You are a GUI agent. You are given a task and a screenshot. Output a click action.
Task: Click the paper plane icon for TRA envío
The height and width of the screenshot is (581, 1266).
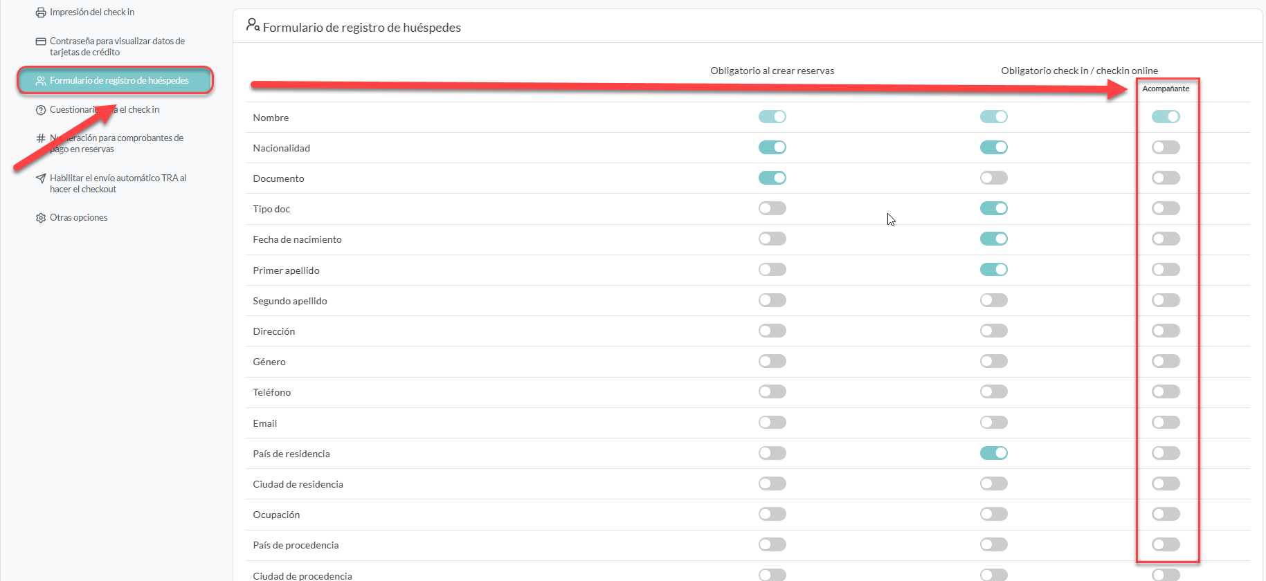[41, 178]
